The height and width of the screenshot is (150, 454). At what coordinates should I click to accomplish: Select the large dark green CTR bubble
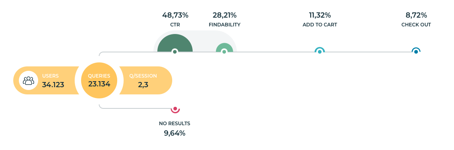(175, 43)
